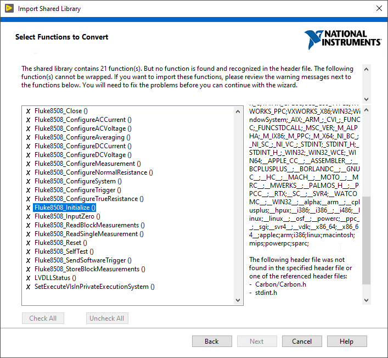Toggle the X mark beside Fluke8508_ConfigureAveraging
The width and height of the screenshot is (388, 358).
click(28, 137)
